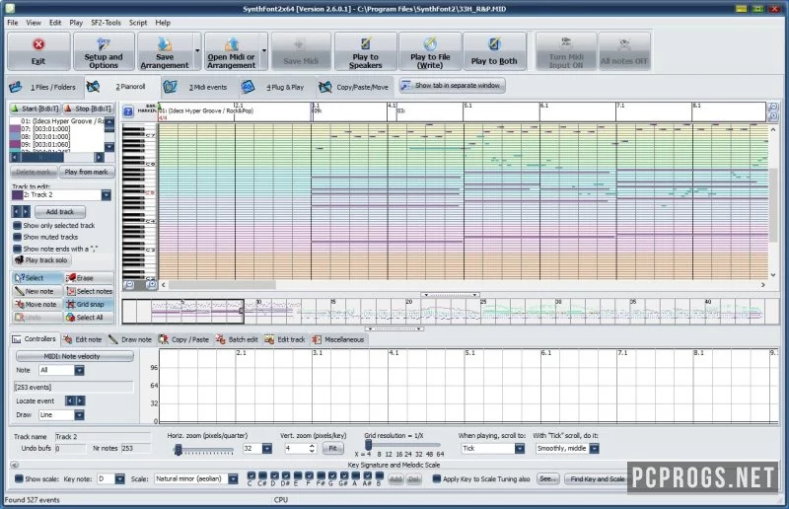Open Setup and Options

[x=104, y=51]
